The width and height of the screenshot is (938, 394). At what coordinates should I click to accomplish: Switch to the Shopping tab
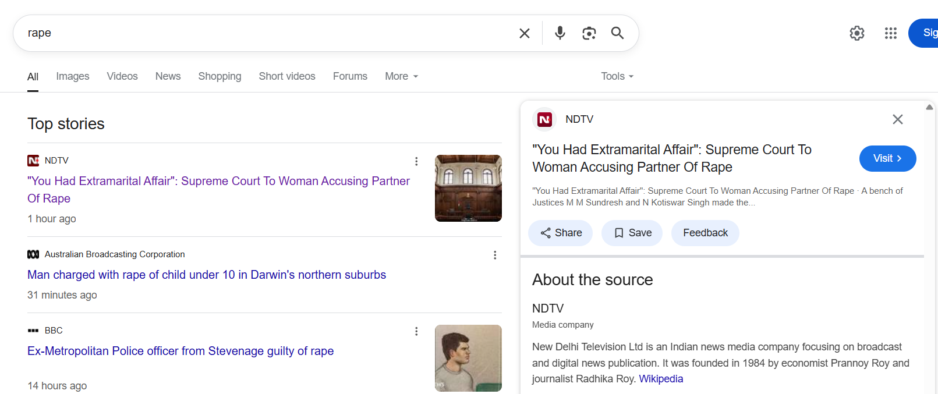click(x=220, y=76)
